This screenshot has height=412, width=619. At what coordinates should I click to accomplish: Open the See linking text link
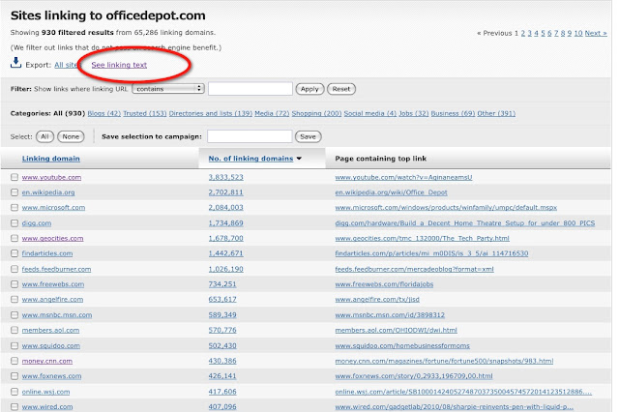click(119, 65)
